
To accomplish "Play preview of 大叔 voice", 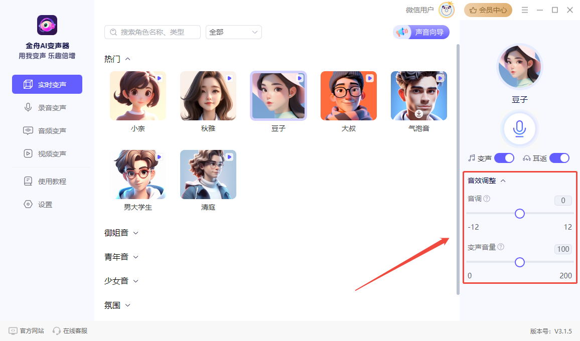I will click(370, 78).
